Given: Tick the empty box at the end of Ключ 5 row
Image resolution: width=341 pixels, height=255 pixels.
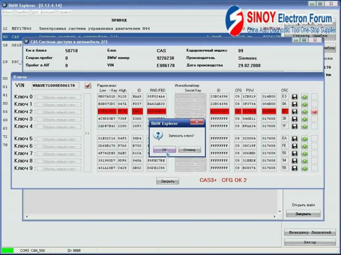Looking at the screenshot, I should pos(314,138).
